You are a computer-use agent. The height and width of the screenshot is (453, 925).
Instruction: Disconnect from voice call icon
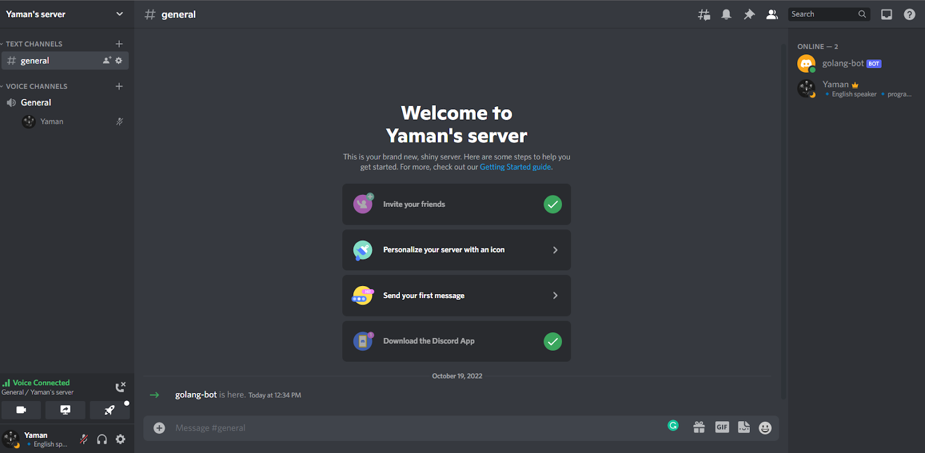click(x=120, y=387)
